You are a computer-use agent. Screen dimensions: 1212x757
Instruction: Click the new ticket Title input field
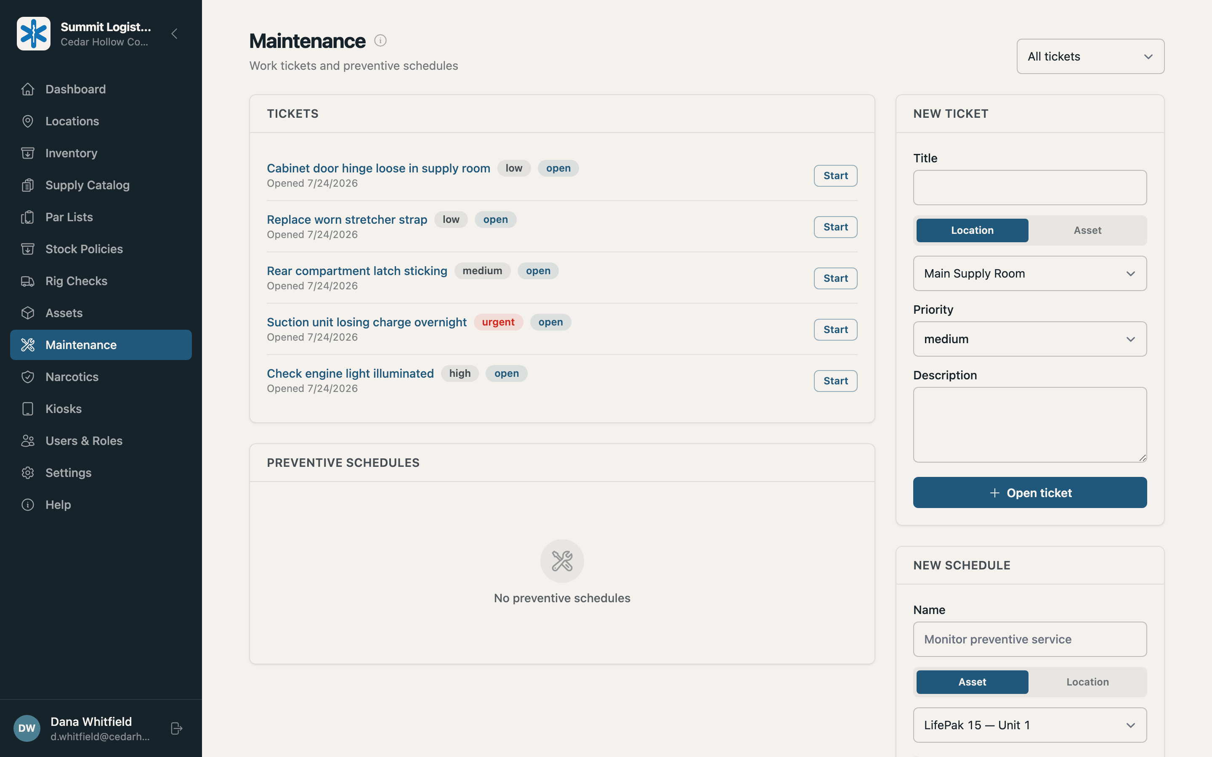pos(1030,188)
